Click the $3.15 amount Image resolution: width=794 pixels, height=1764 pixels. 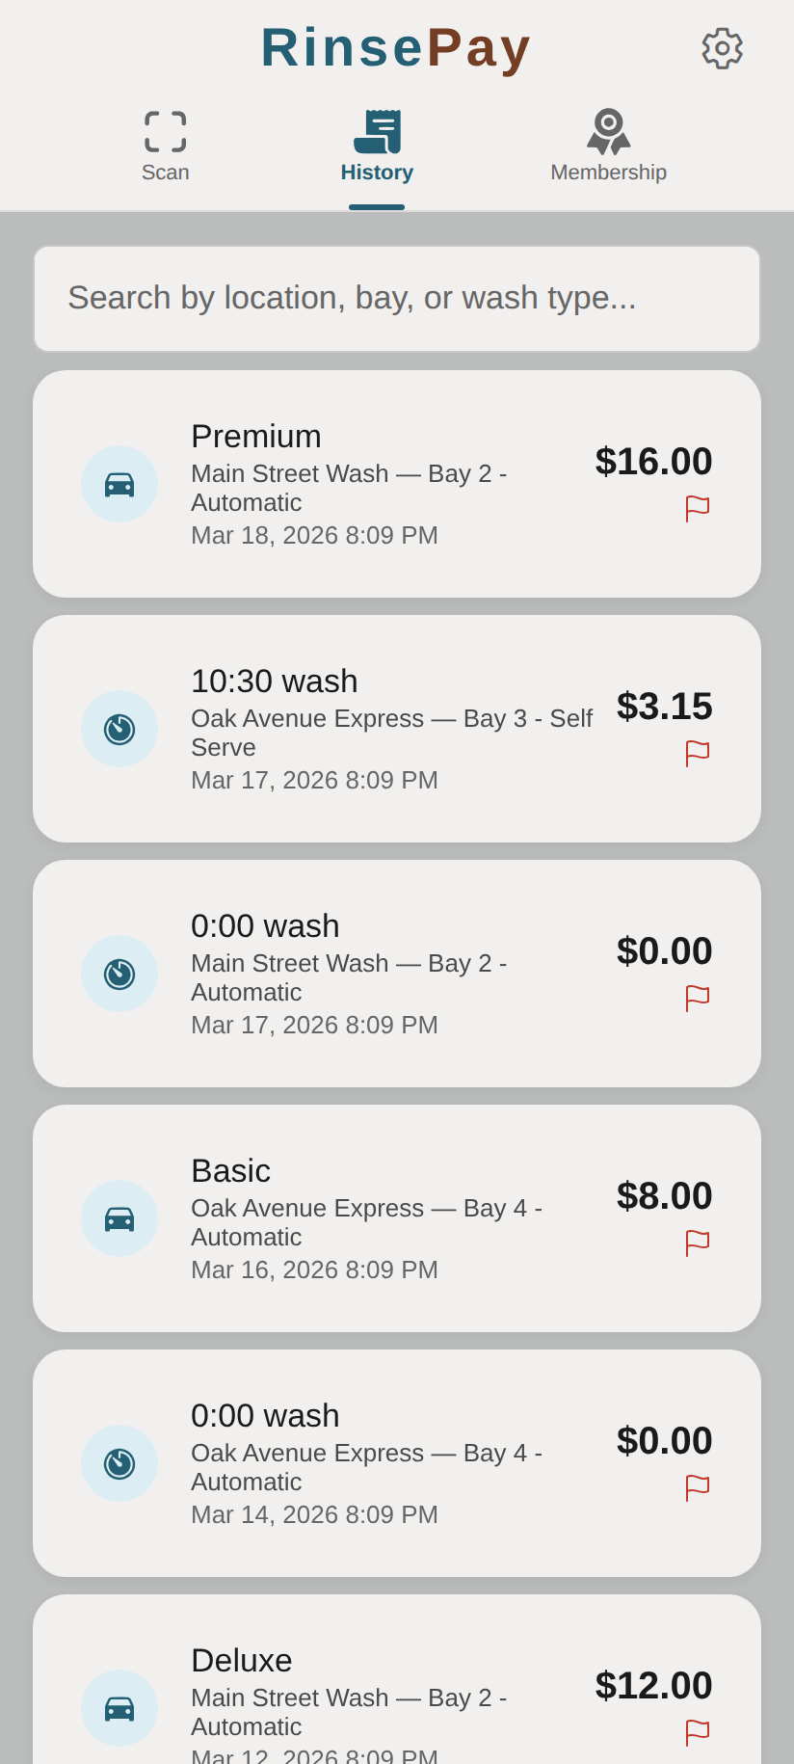(x=664, y=707)
